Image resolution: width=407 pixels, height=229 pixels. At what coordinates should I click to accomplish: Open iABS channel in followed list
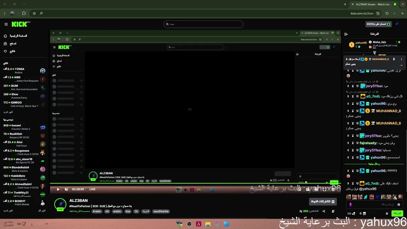pyautogui.click(x=24, y=79)
